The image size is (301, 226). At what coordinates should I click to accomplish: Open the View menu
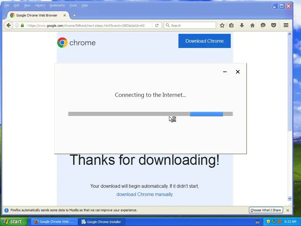(27, 5)
